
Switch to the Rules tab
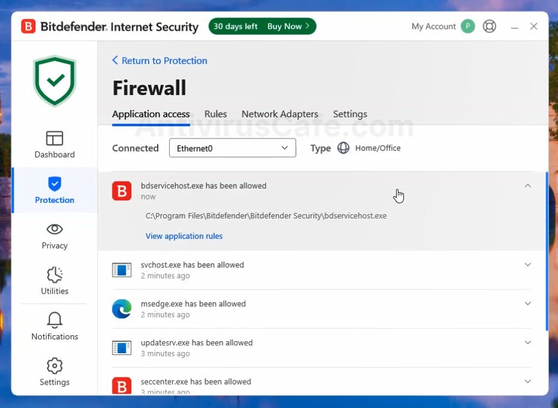[x=215, y=114]
